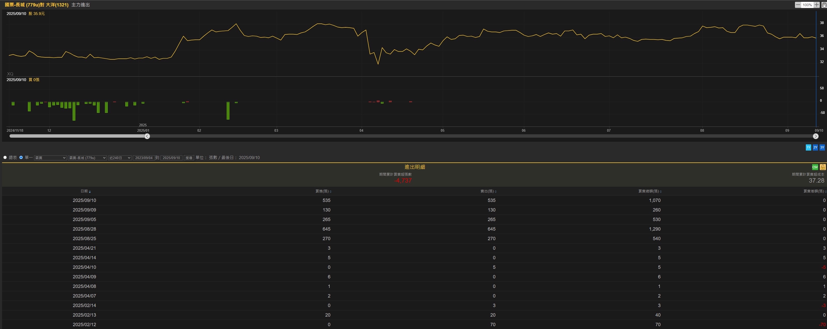Click the 2023/09/04 start date field
Screen dimensions: 827x329
144,158
